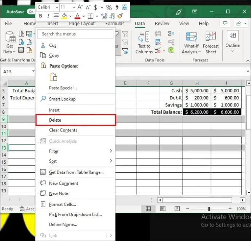Click the Format Painter brush in mini toolbar
251x241 pixels.
(x=120, y=16)
